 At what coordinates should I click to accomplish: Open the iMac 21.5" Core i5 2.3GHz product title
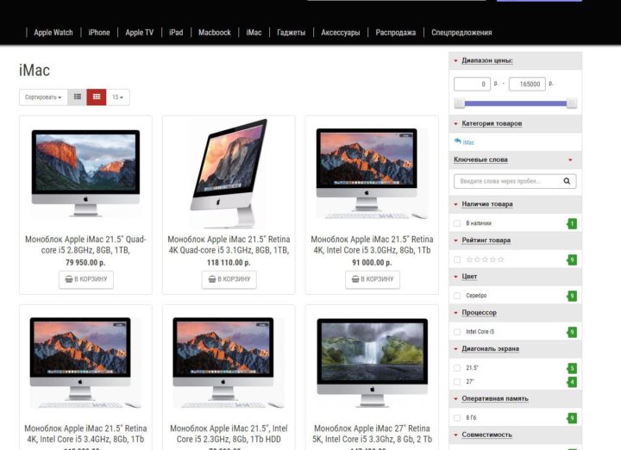click(229, 434)
